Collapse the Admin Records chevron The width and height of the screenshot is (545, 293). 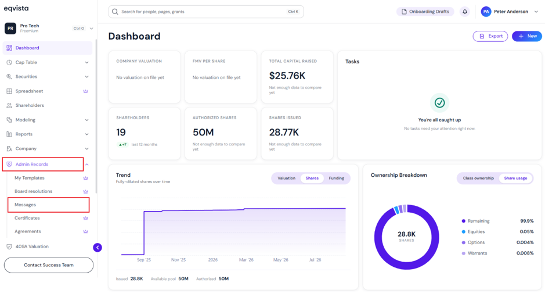[x=87, y=165]
